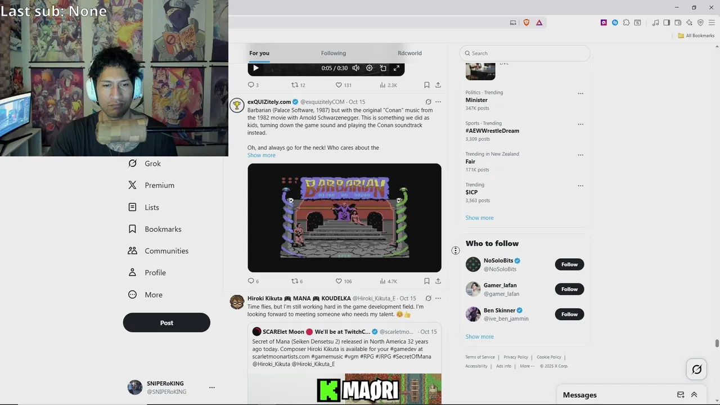Viewport: 720px width, 405px height.
Task: Like the post with 131 likes
Action: [343, 85]
